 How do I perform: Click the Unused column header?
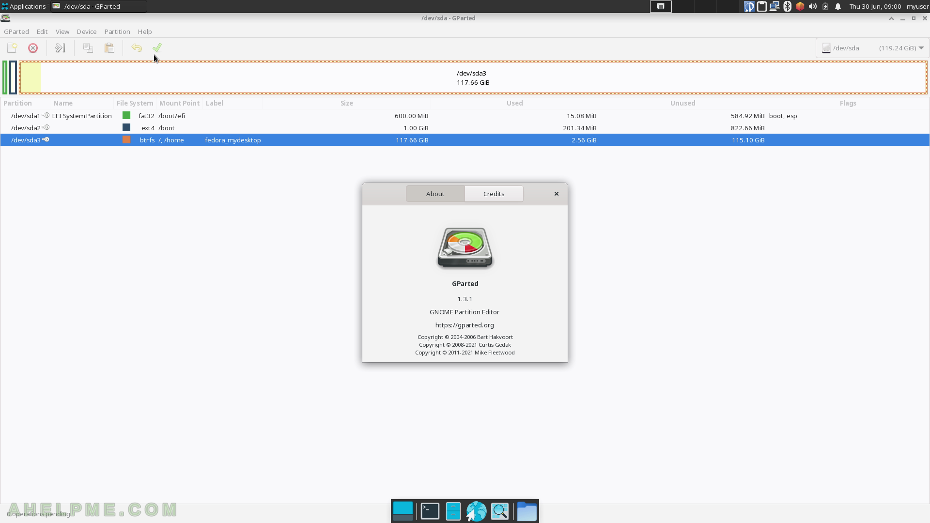683,103
